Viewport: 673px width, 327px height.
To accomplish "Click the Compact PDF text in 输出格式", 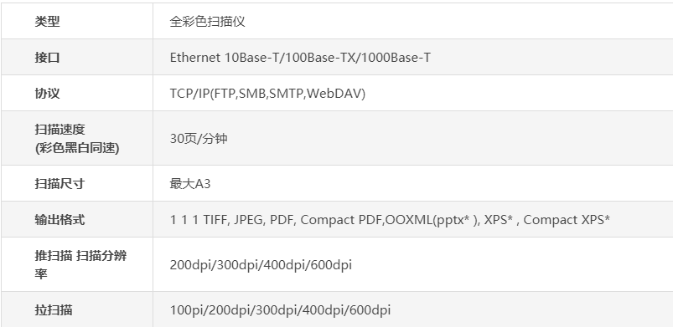I will [341, 220].
